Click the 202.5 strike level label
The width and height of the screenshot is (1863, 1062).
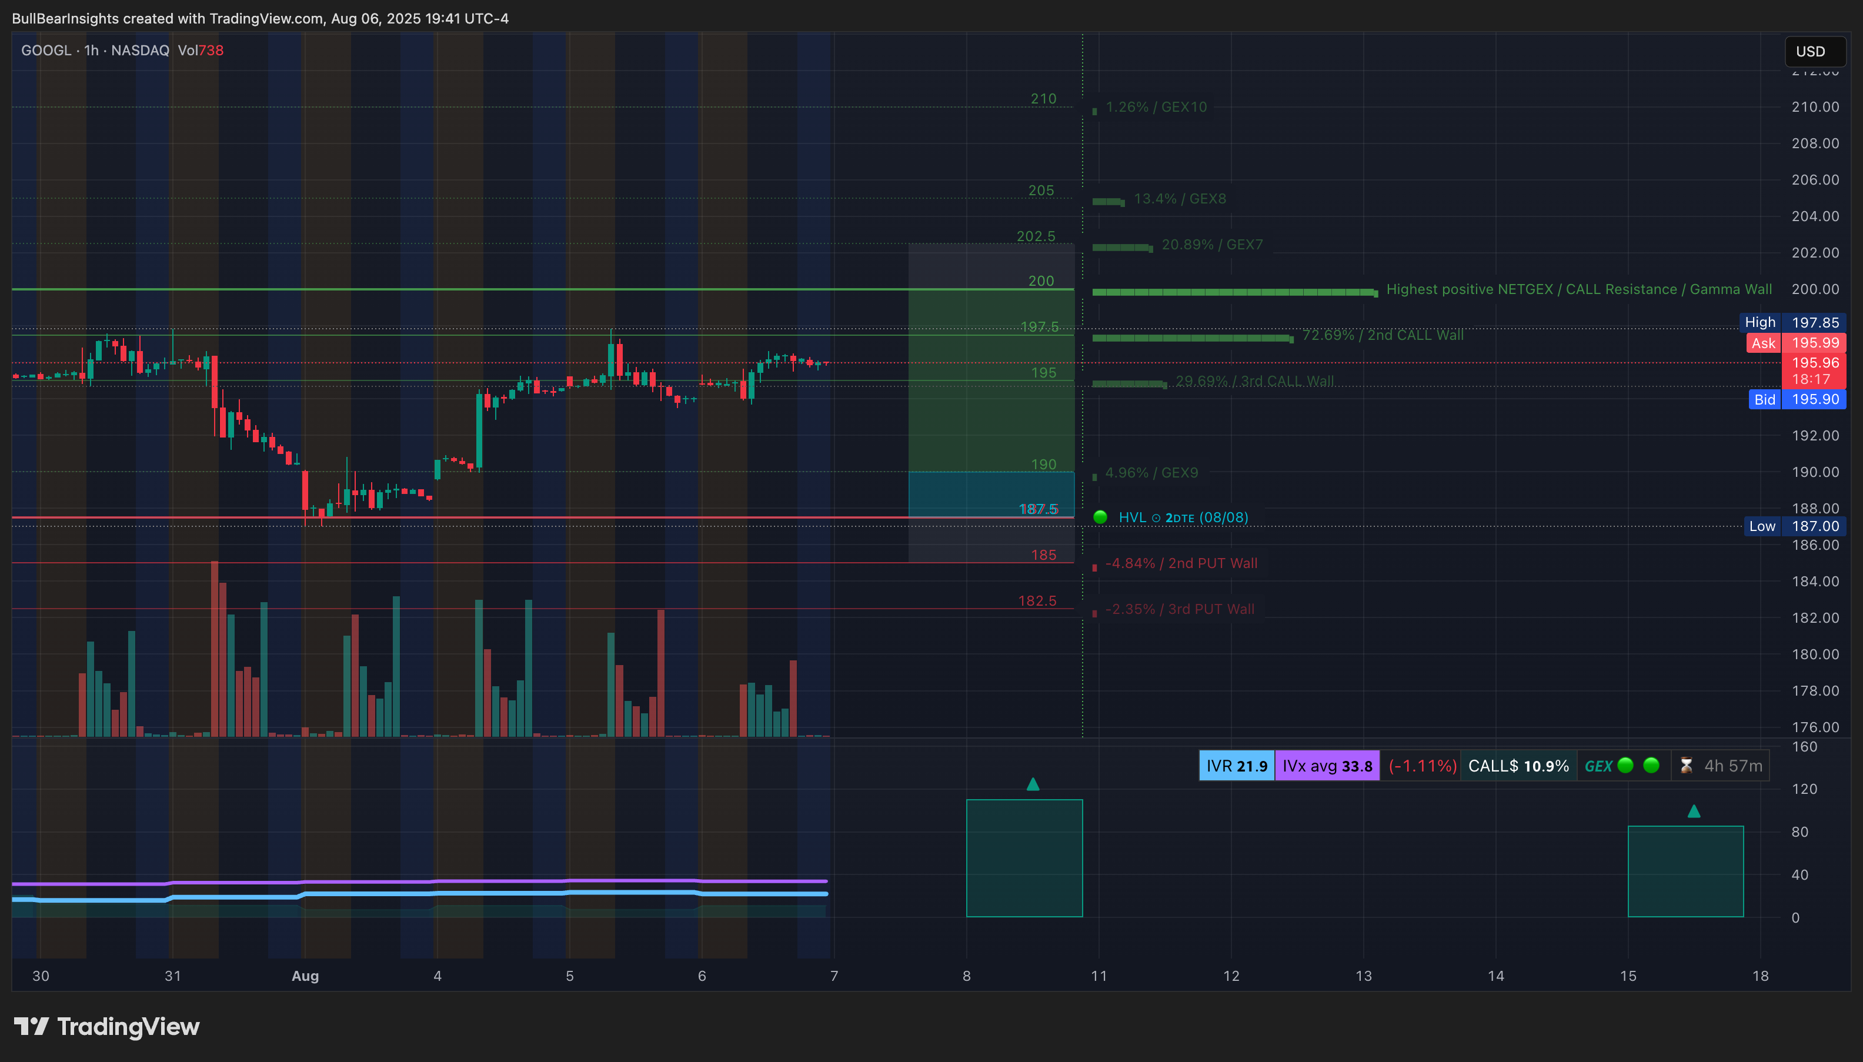click(x=1036, y=236)
